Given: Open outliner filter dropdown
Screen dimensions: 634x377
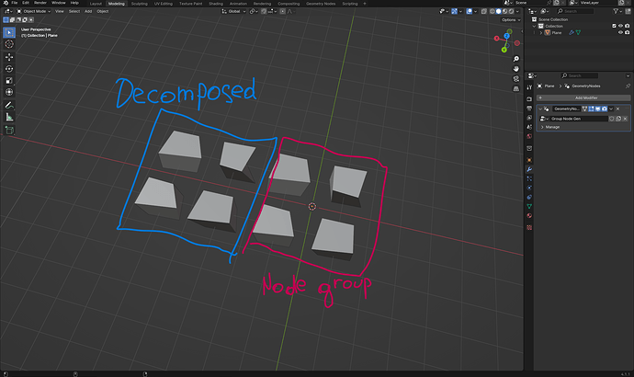Looking at the screenshot, I should point(617,11).
